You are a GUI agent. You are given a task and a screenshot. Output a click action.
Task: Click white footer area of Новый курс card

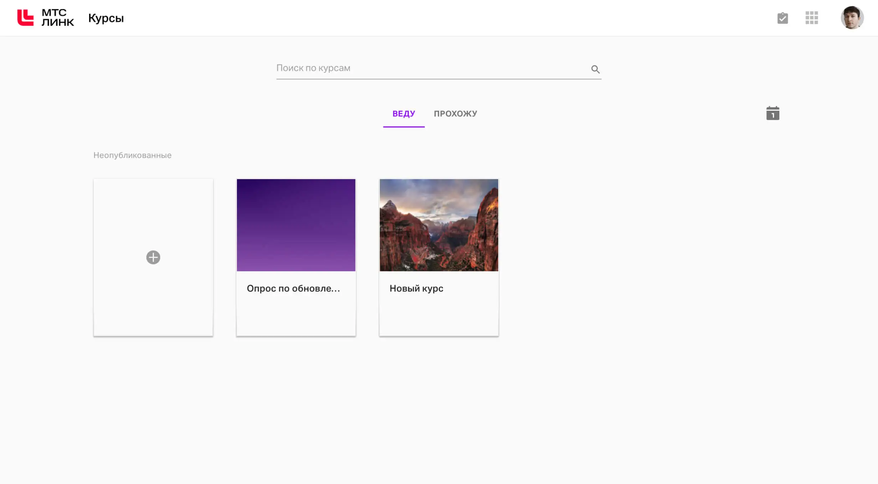439,317
